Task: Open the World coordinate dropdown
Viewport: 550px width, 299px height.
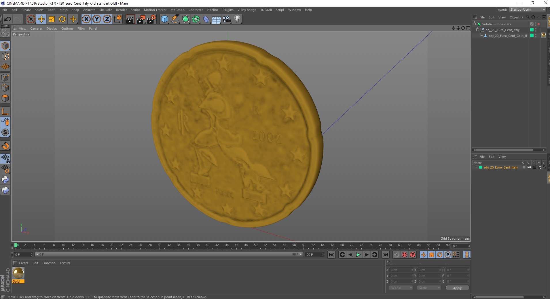Action: pyautogui.click(x=401, y=288)
